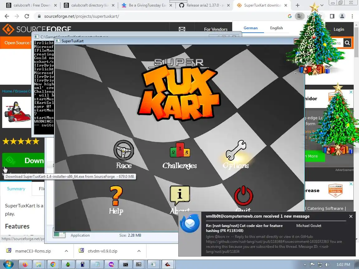Viewport: 359px width, 269px height.
Task: Click Open Source Software menu
Action: coord(17,43)
